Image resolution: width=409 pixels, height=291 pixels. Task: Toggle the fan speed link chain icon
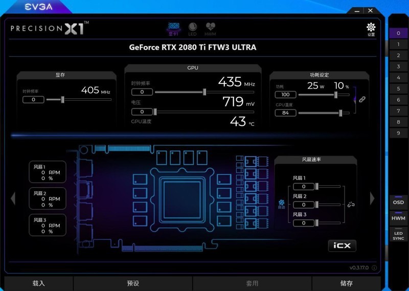click(x=351, y=205)
